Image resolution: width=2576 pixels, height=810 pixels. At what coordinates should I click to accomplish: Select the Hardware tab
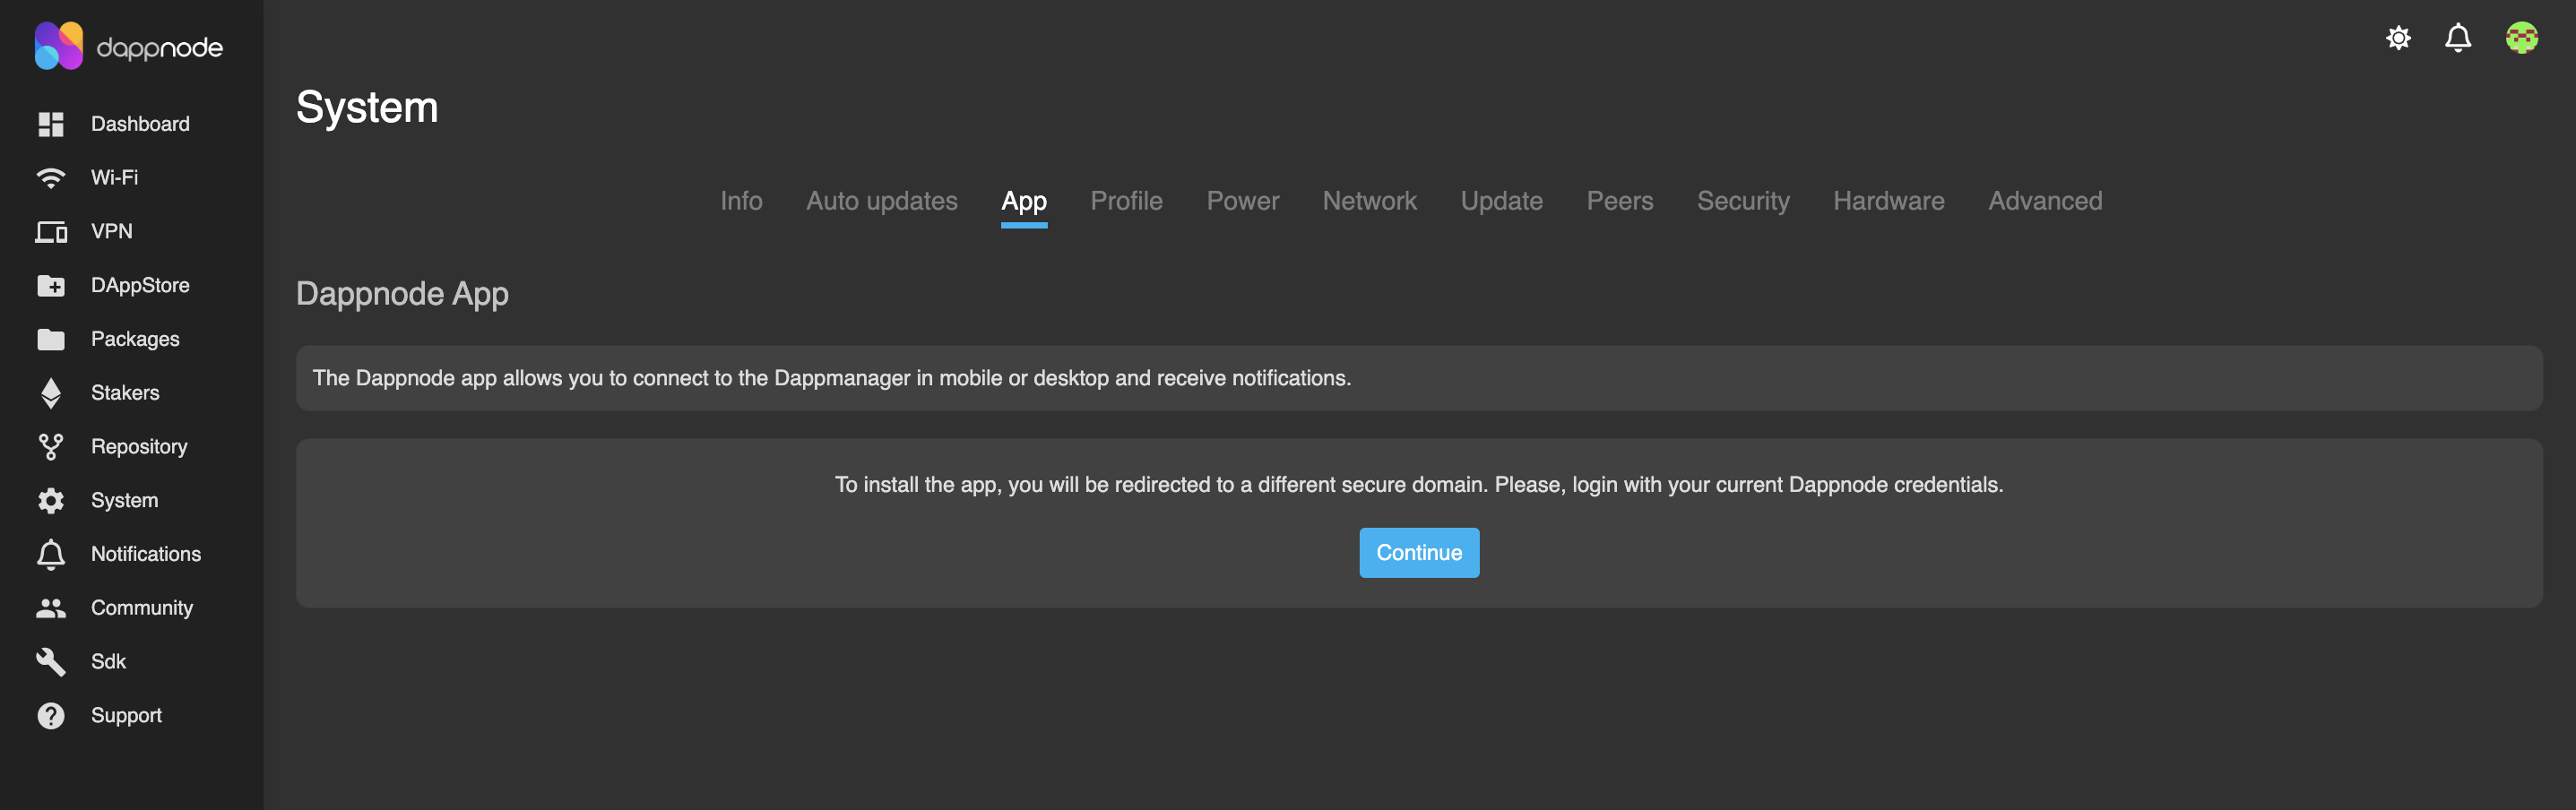[x=1888, y=201]
